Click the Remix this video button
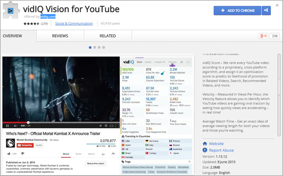Screen dimensions: 283x176 coord(96,163)
